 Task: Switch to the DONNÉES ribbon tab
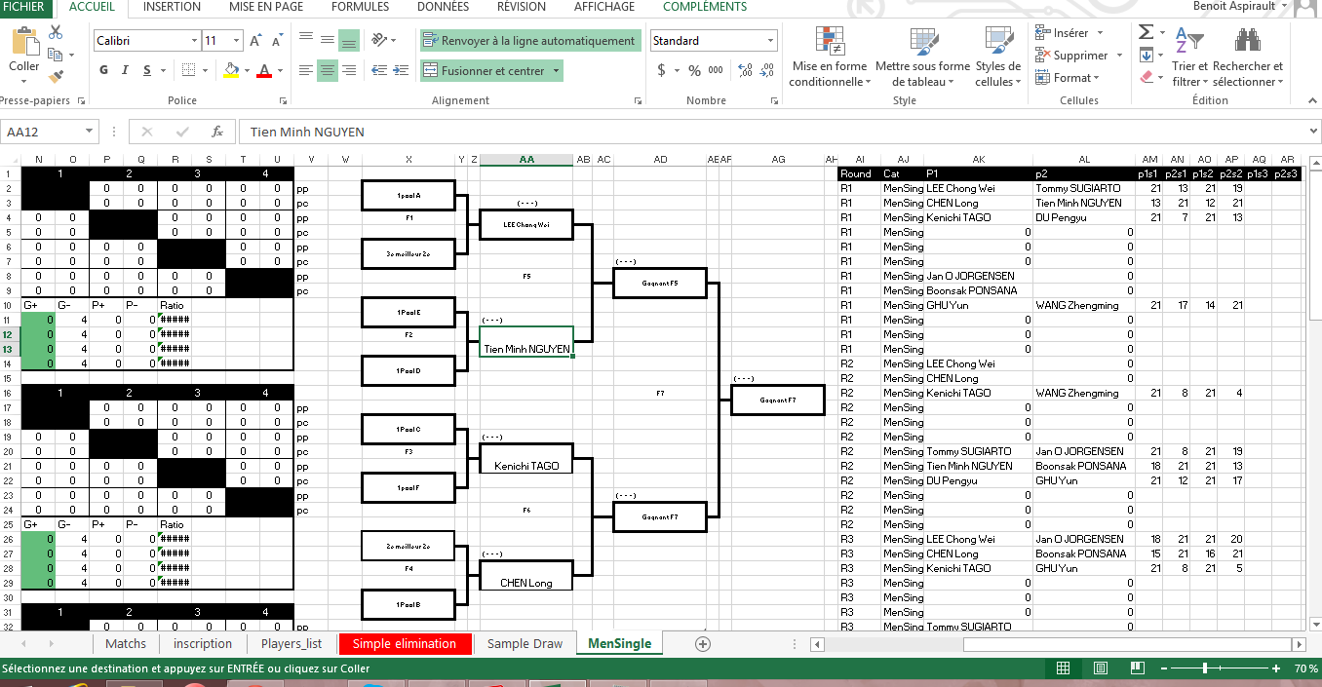[x=443, y=7]
